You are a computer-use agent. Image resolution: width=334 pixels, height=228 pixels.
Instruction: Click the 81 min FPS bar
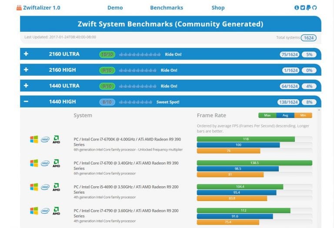click(230, 174)
